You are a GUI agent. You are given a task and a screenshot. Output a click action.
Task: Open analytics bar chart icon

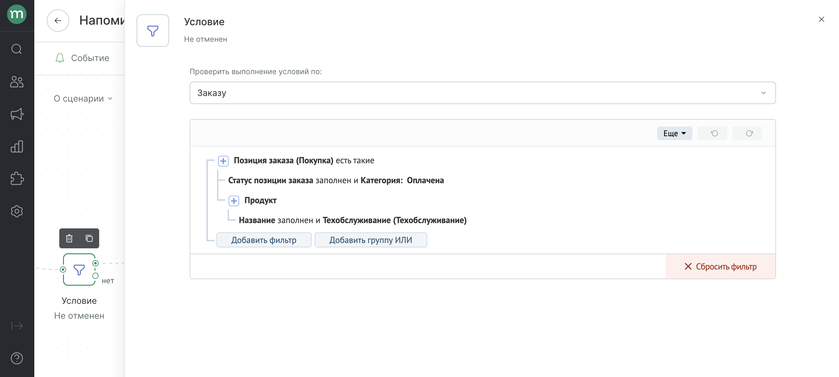tap(17, 146)
